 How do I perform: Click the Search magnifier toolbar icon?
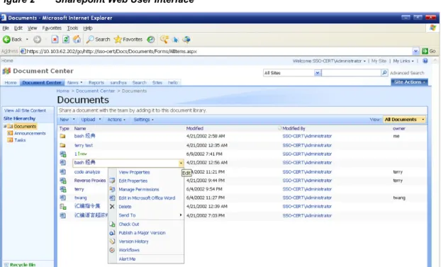[x=90, y=40]
